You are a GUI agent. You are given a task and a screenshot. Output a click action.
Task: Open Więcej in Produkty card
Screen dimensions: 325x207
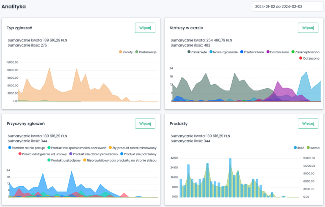[308, 123]
